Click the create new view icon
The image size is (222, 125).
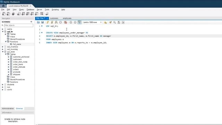point(28,14)
